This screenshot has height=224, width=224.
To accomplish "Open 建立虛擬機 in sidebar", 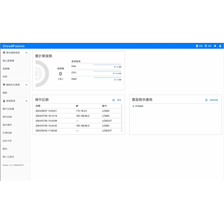I will pyautogui.click(x=8, y=61).
